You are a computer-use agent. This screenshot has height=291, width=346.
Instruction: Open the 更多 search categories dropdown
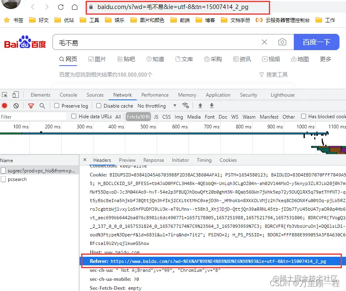click(325, 59)
